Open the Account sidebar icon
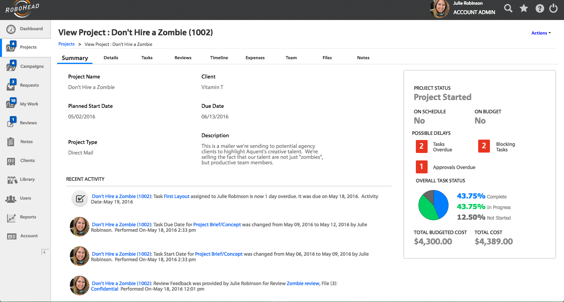Screen dimensions: 564x302 12,236
